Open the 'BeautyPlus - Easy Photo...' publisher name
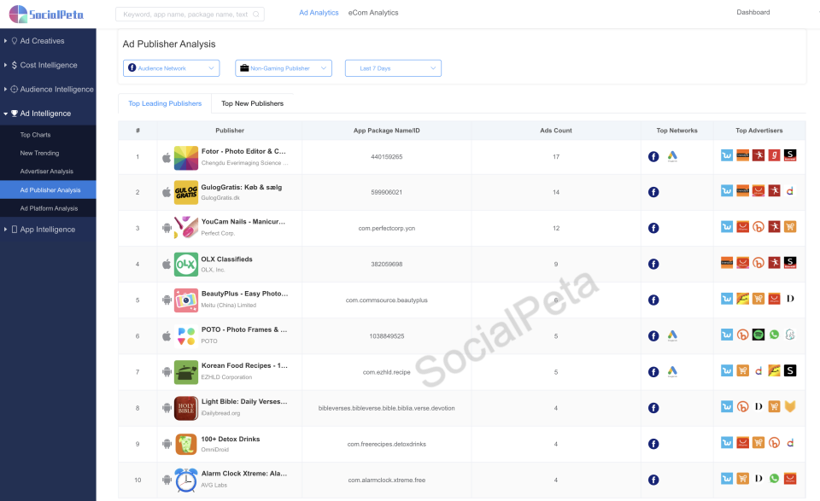The width and height of the screenshot is (820, 501). (x=245, y=294)
